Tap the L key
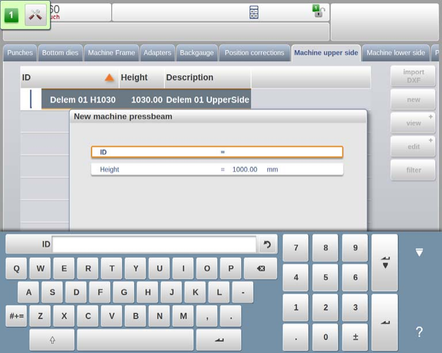The width and height of the screenshot is (442, 353). [x=219, y=292]
